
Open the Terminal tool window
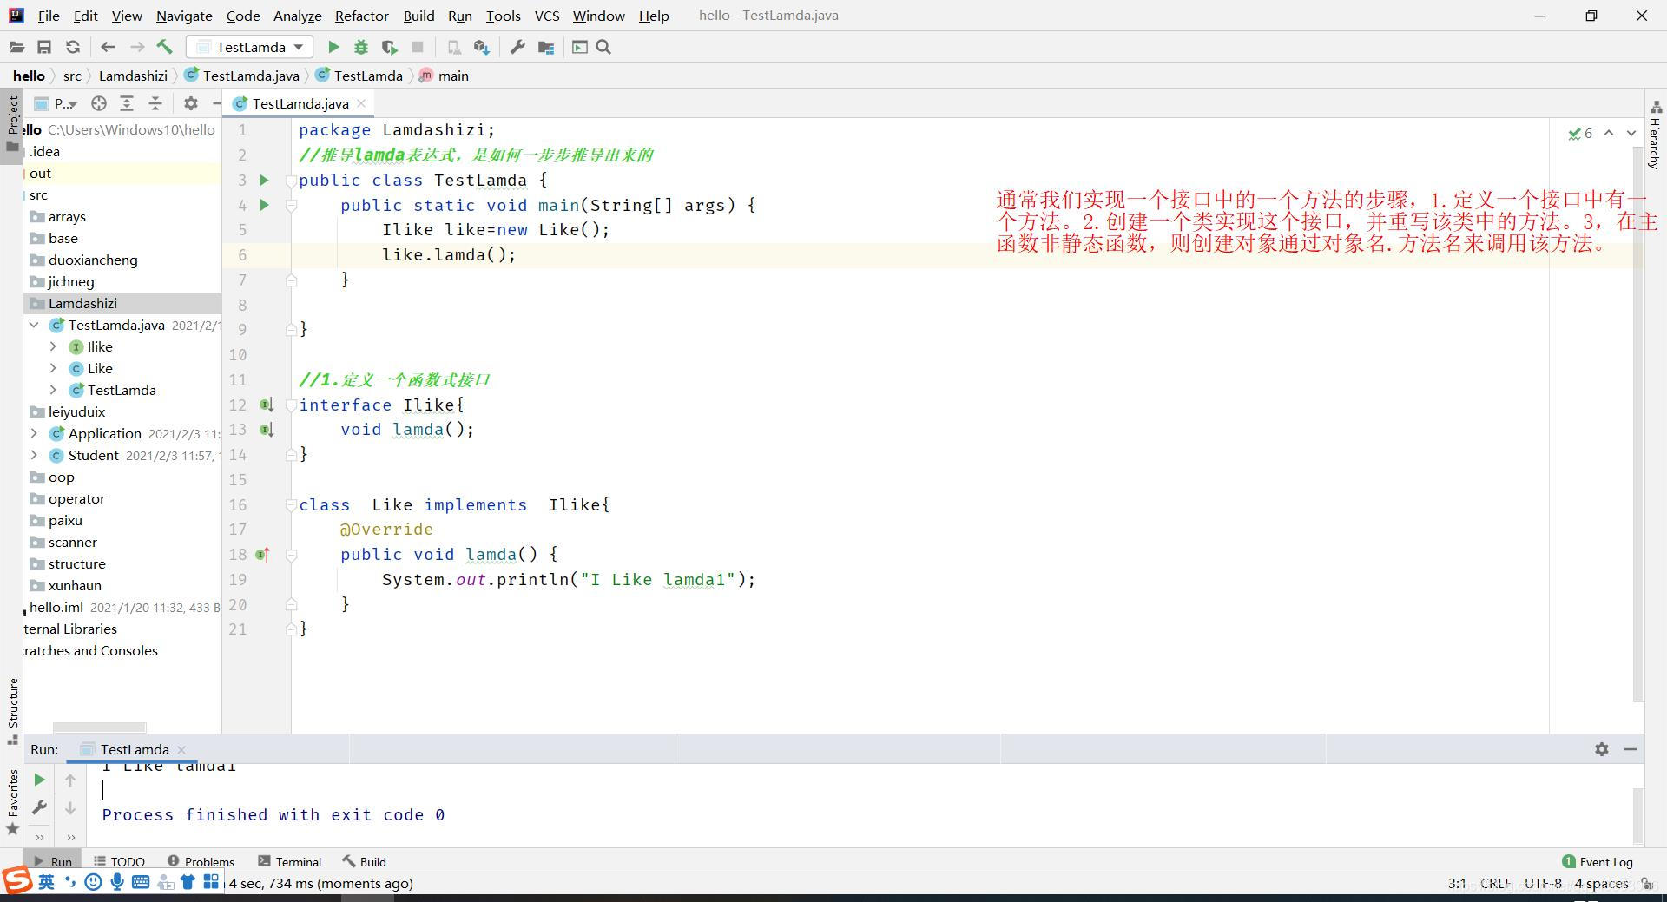point(290,861)
